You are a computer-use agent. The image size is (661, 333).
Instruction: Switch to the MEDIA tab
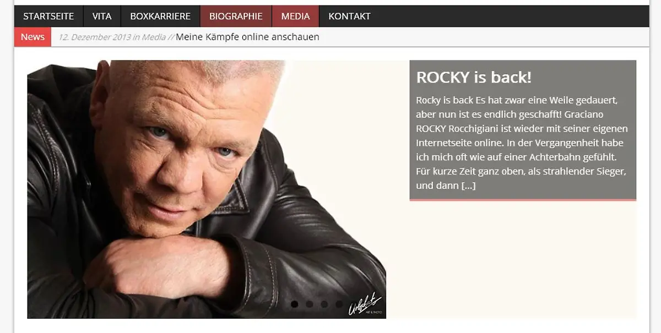point(296,16)
